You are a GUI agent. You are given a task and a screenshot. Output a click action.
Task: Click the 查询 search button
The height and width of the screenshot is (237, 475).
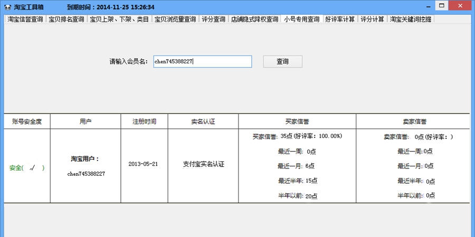pos(283,62)
